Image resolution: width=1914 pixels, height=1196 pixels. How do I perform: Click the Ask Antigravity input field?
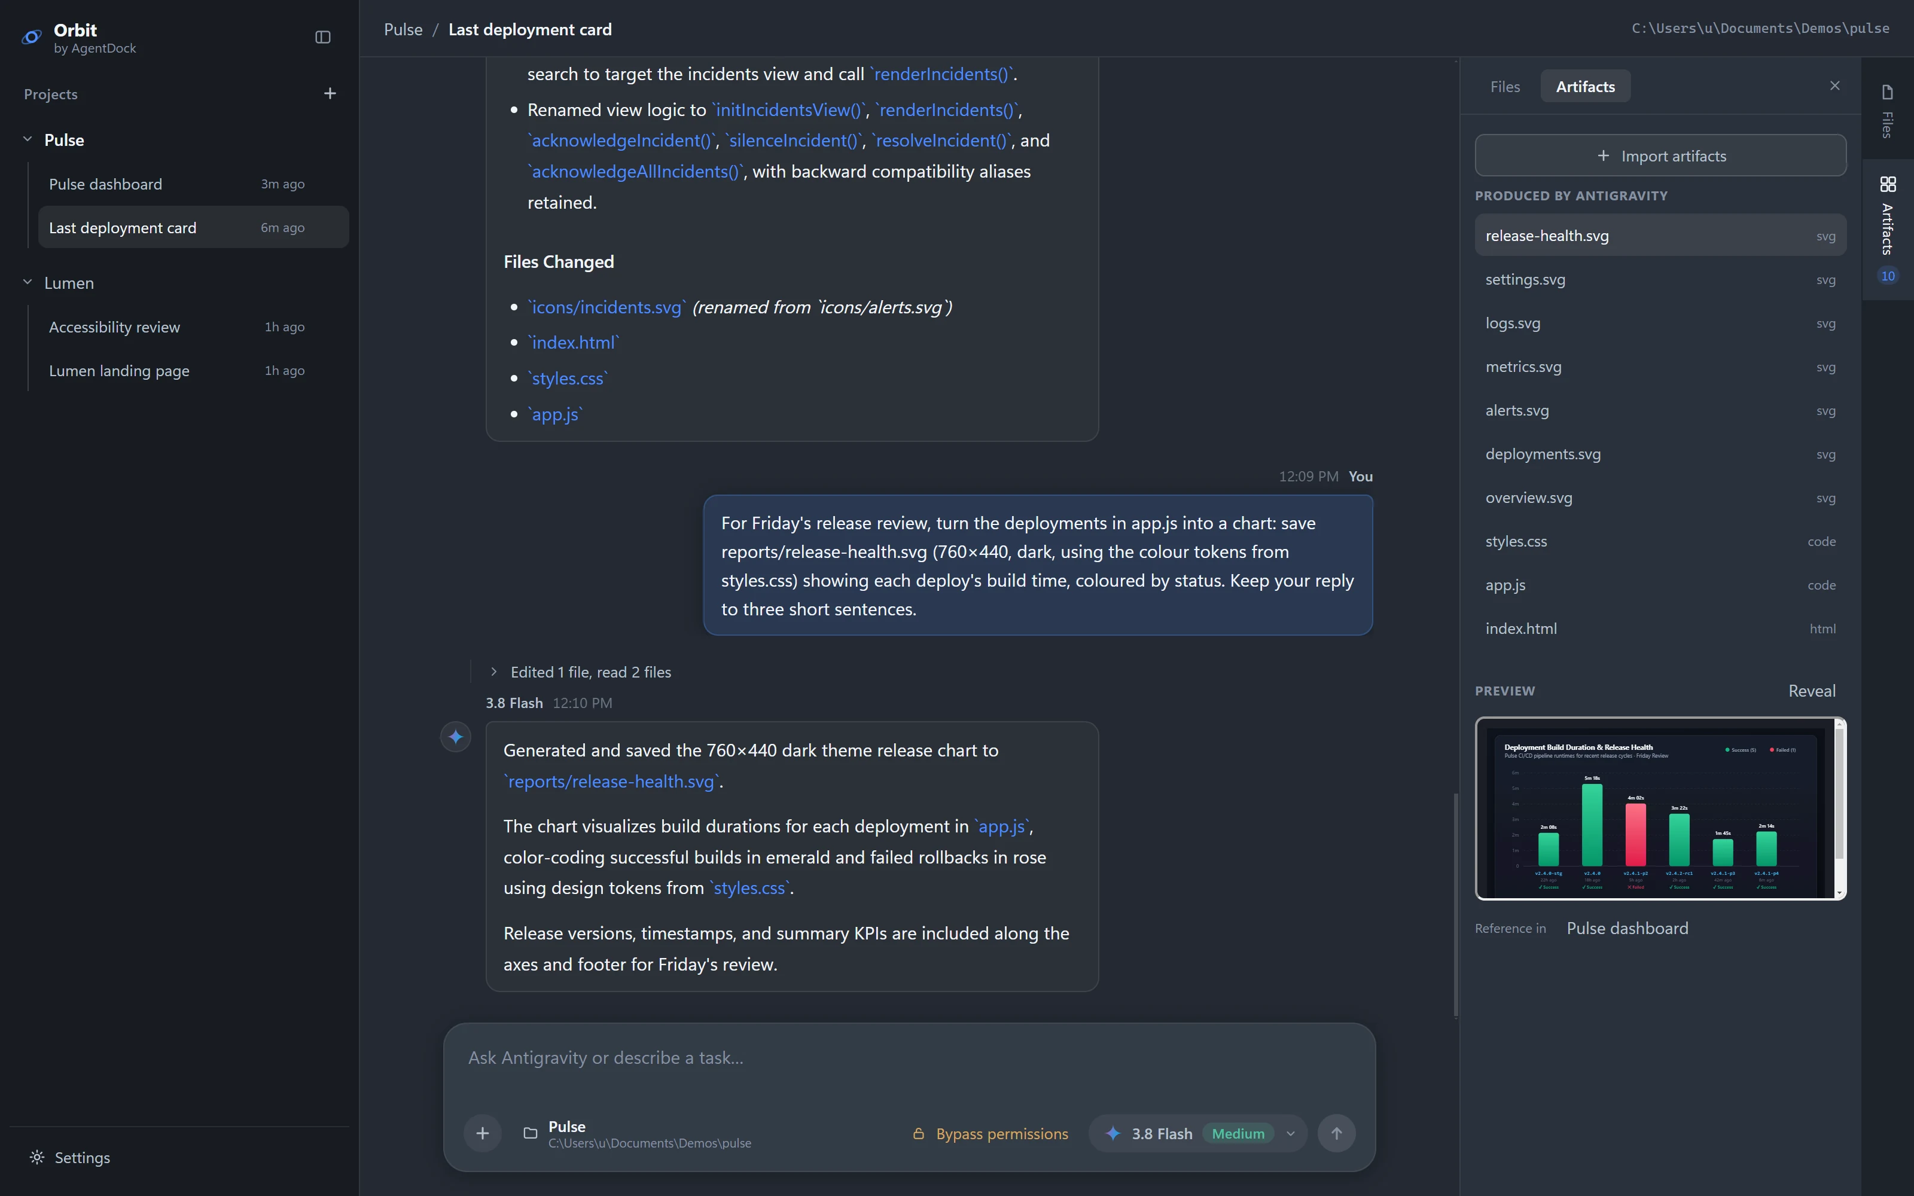click(909, 1060)
